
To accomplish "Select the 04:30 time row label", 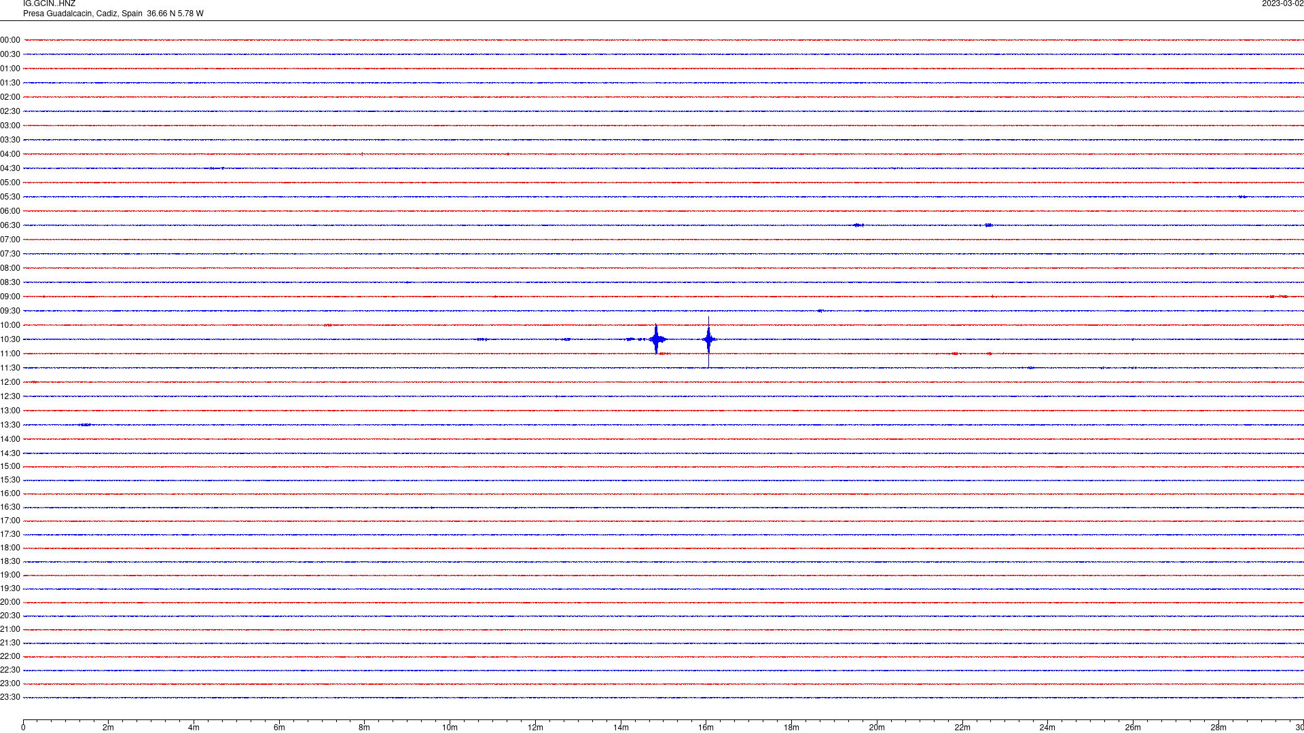I will click(10, 168).
